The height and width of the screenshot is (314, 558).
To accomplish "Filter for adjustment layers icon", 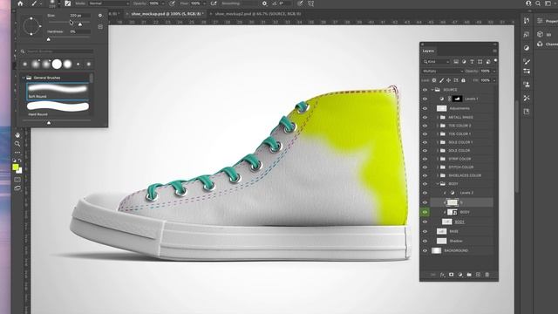I will tap(464, 62).
